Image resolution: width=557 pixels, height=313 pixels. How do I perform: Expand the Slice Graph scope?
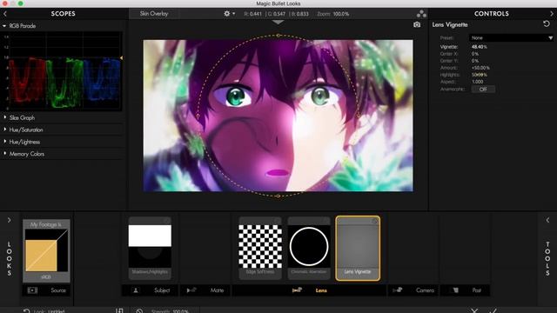click(5, 117)
